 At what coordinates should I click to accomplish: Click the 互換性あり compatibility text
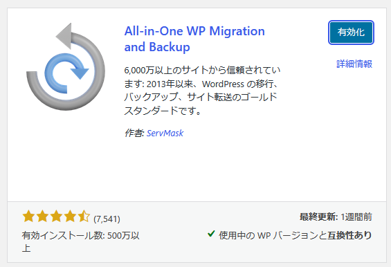pyautogui.click(x=349, y=235)
